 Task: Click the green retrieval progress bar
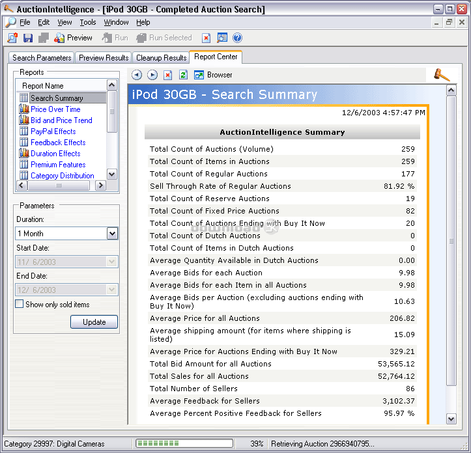pyautogui.click(x=184, y=443)
